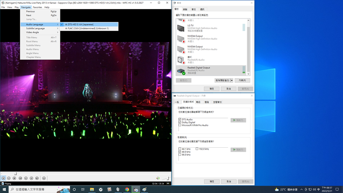This screenshot has width=343, height=193.
Task: Select the Realtek(R) Audio speaker device icon
Action: tap(181, 60)
